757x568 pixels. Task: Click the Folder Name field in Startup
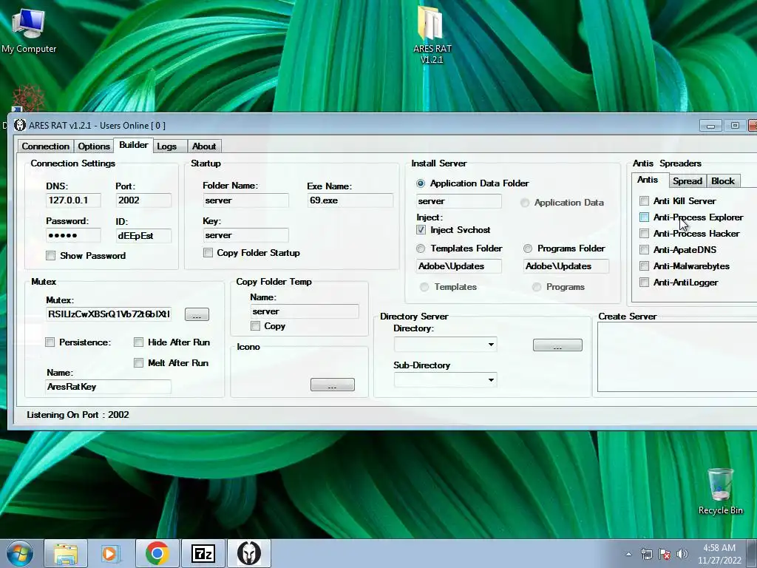(245, 200)
